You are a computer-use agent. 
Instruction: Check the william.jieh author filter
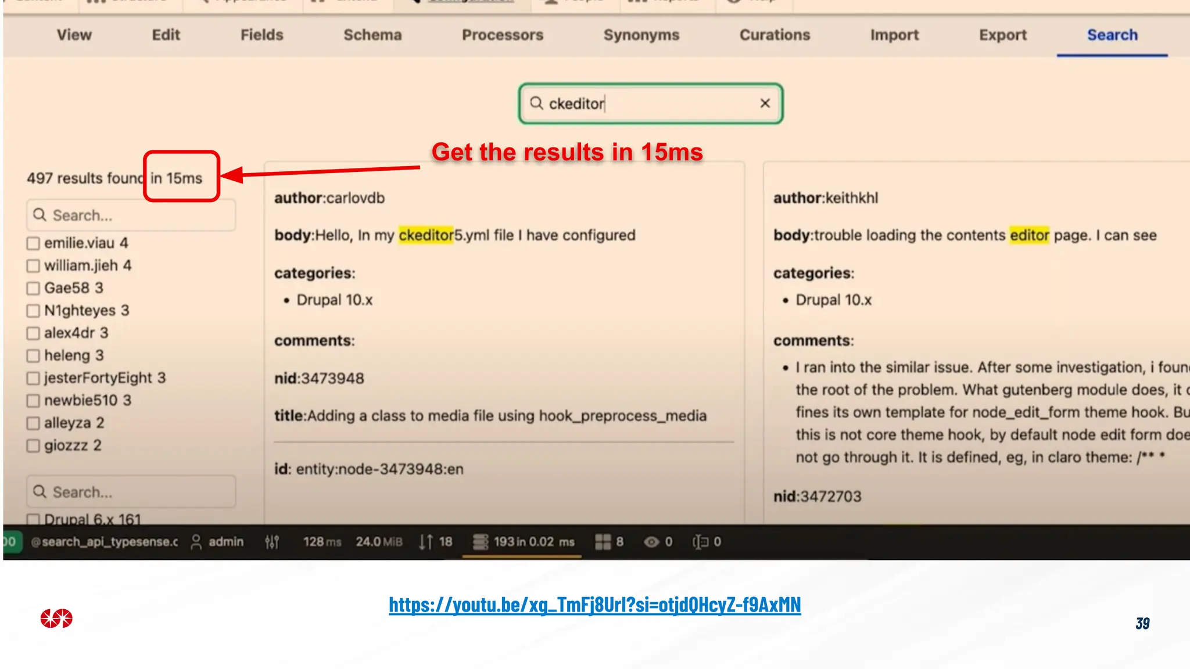point(33,266)
